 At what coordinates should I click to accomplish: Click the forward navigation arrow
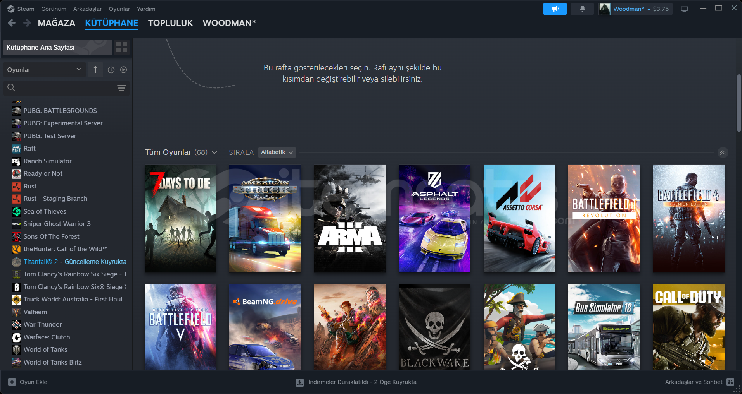[x=27, y=23]
